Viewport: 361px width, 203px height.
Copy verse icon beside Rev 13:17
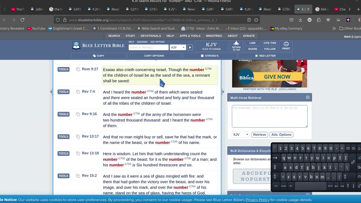[78, 136]
